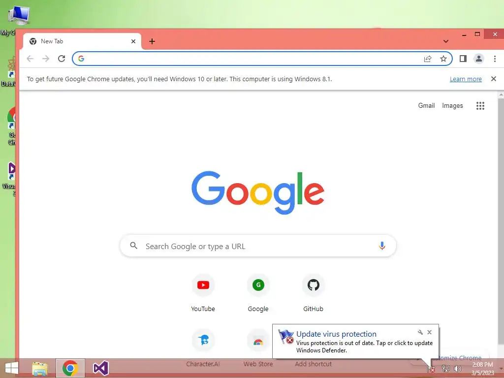Focus the Search Google or type a URL box
504x378 pixels.
click(258, 246)
